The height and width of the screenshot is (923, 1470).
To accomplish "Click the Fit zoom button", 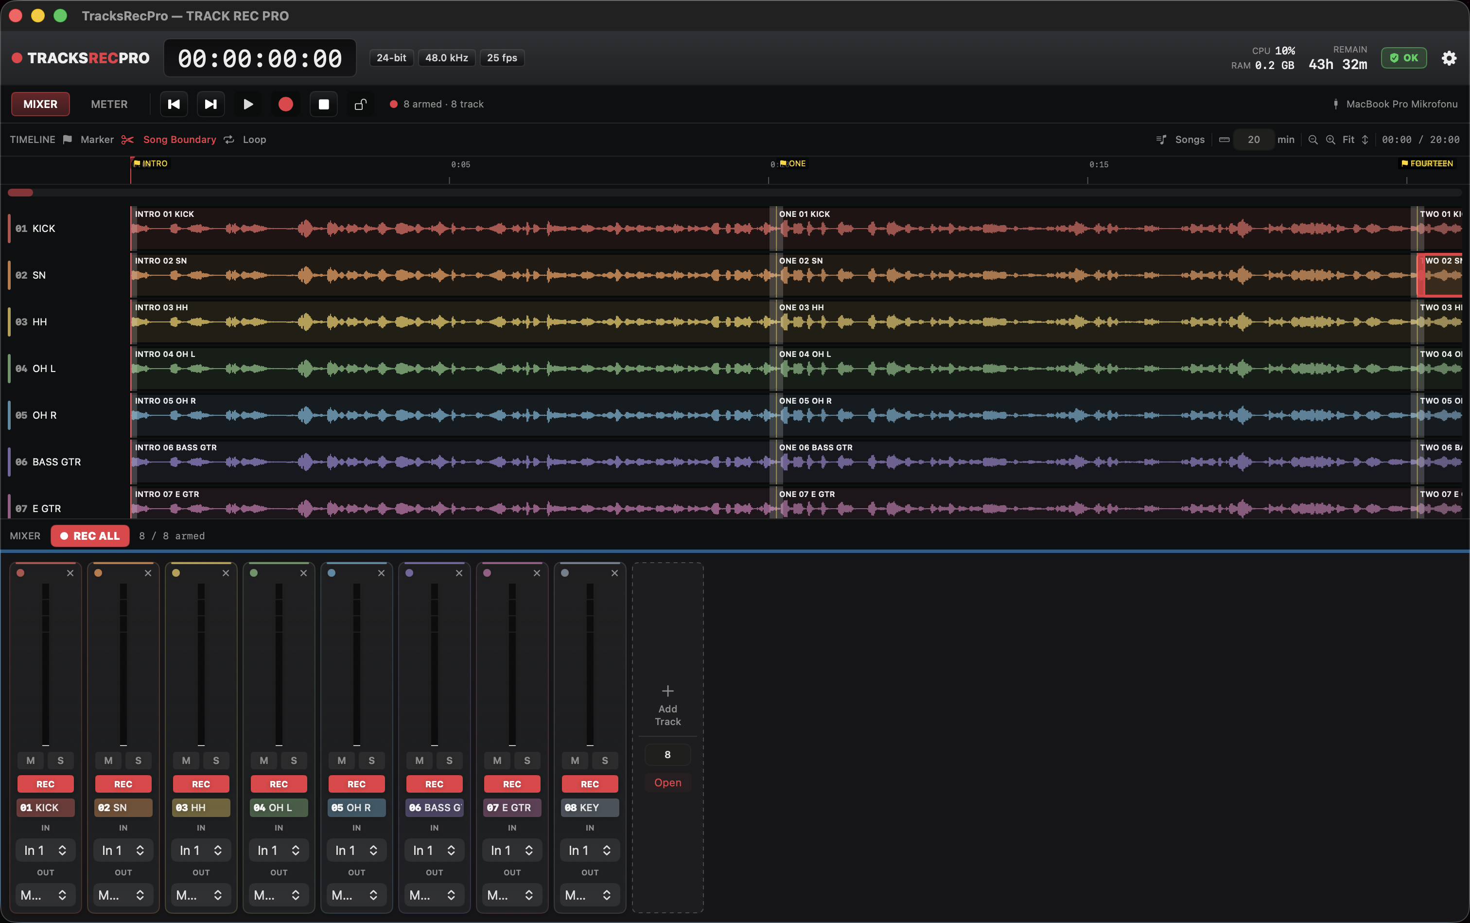I will [x=1348, y=140].
